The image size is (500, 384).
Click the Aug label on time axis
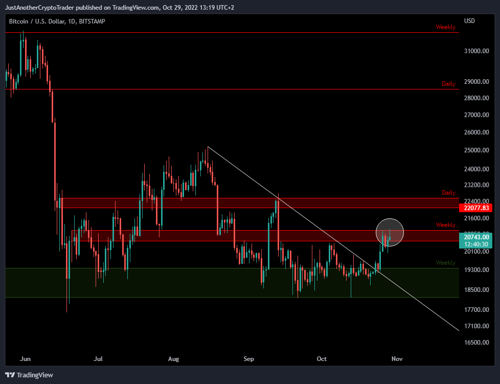coord(173,359)
